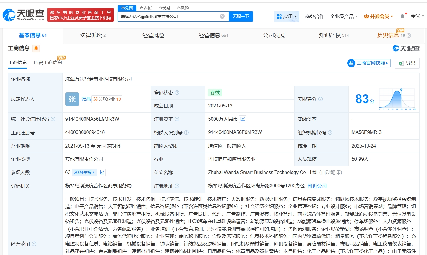The height and width of the screenshot is (255, 427).
Task: Click the Tianyancha logo in the header
Action: (x=23, y=15)
